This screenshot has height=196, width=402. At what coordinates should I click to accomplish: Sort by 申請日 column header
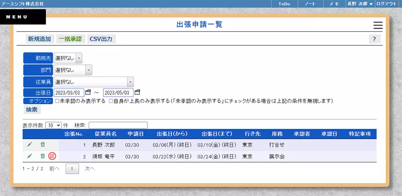[135, 134]
